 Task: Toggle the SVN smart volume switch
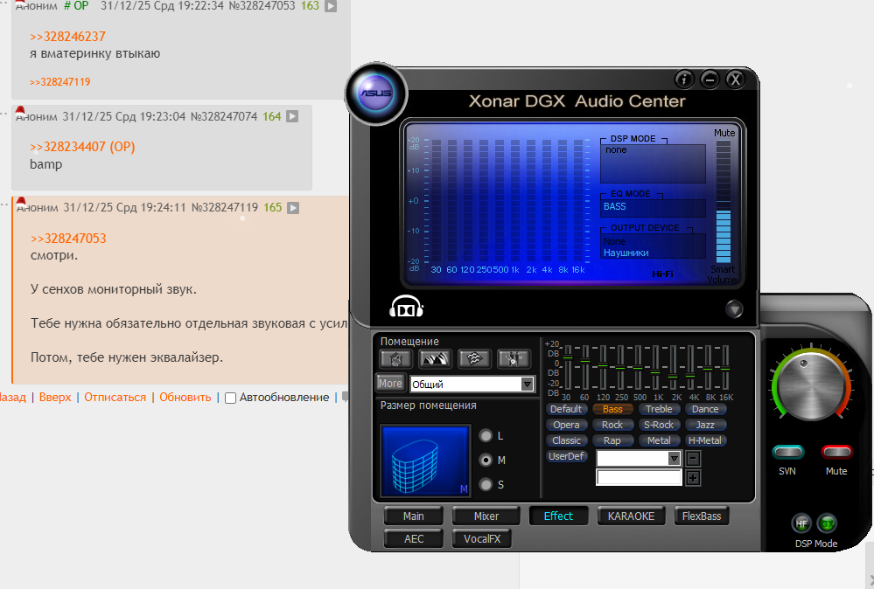coord(787,452)
